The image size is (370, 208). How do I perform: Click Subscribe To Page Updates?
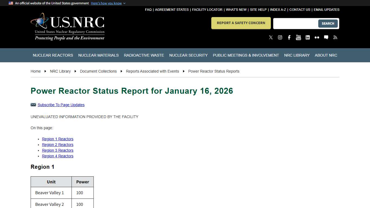(61, 105)
